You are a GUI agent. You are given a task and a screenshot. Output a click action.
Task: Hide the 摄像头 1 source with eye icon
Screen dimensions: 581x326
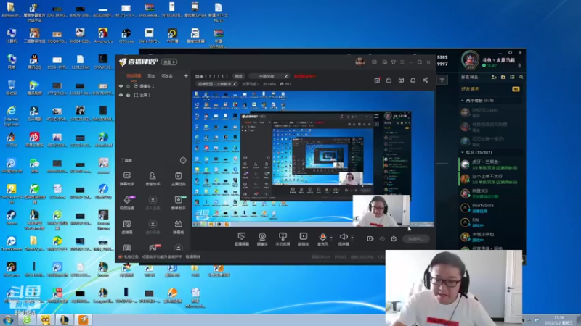click(x=121, y=86)
